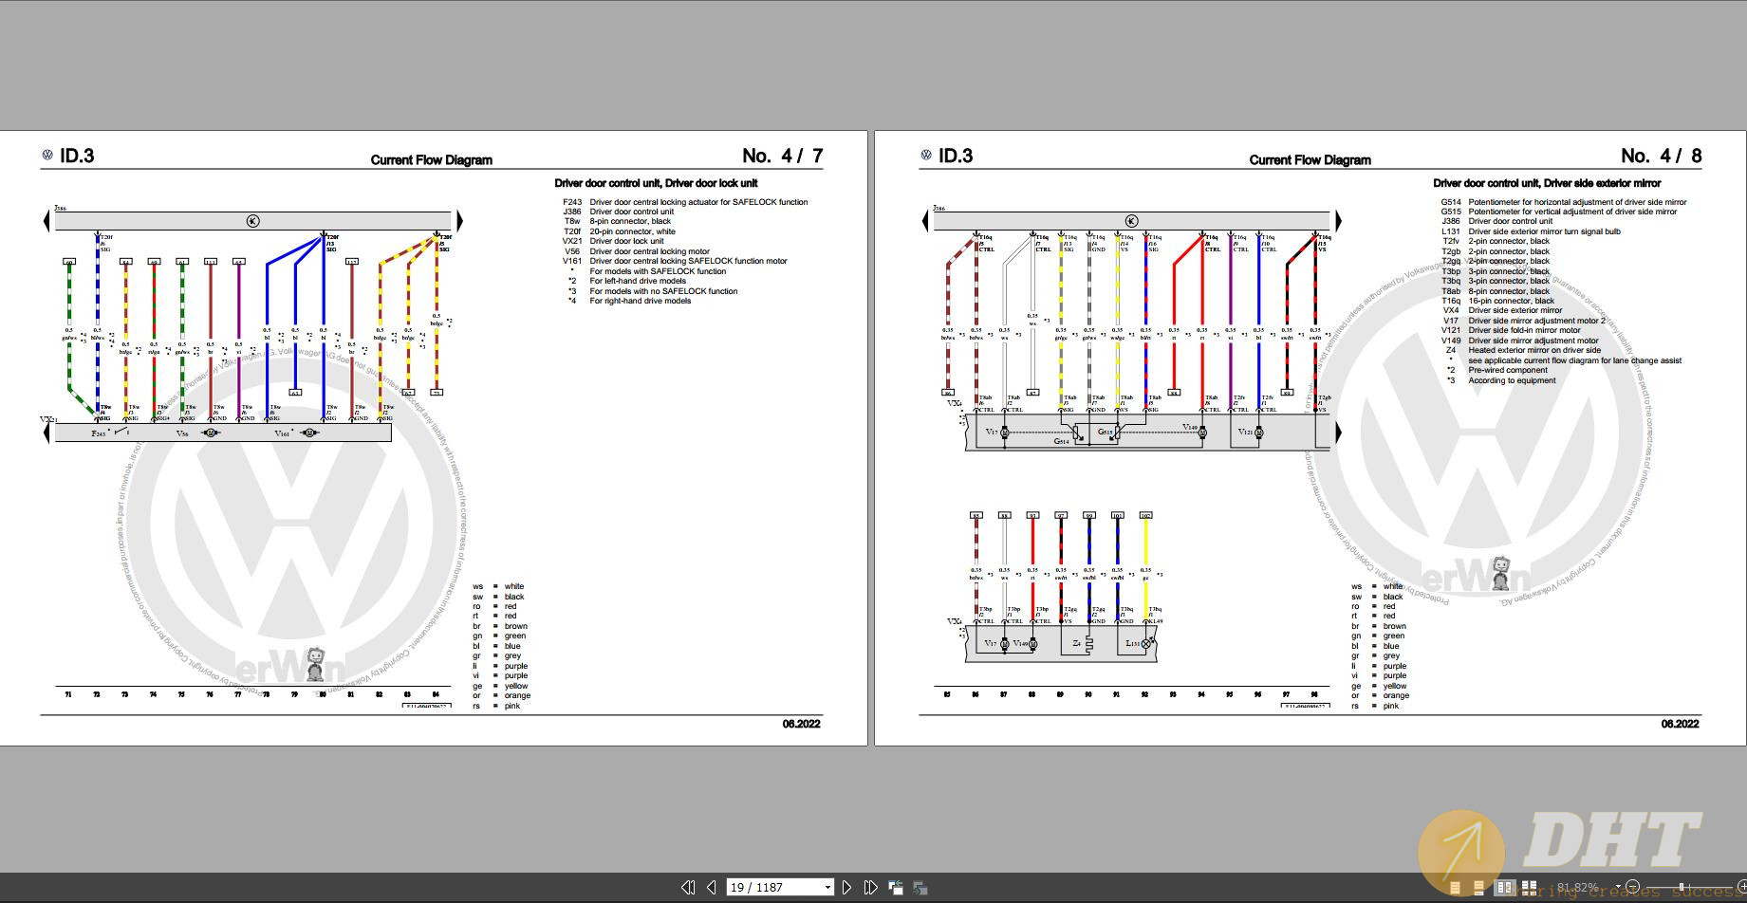Select single page layout view
Screen dimensions: 1747x903
pos(1455,888)
